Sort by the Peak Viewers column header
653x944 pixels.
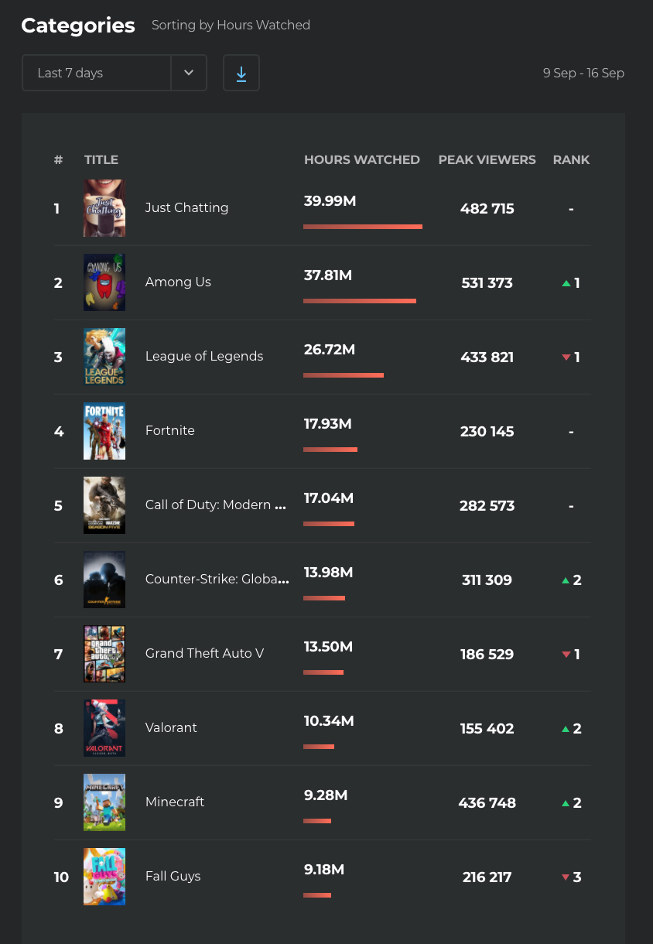click(487, 160)
